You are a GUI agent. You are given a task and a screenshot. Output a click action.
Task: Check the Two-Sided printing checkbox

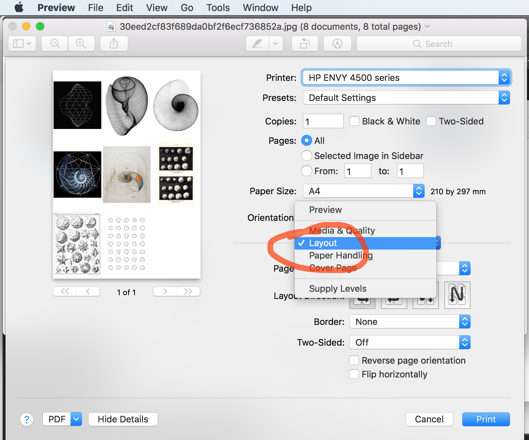(x=431, y=121)
